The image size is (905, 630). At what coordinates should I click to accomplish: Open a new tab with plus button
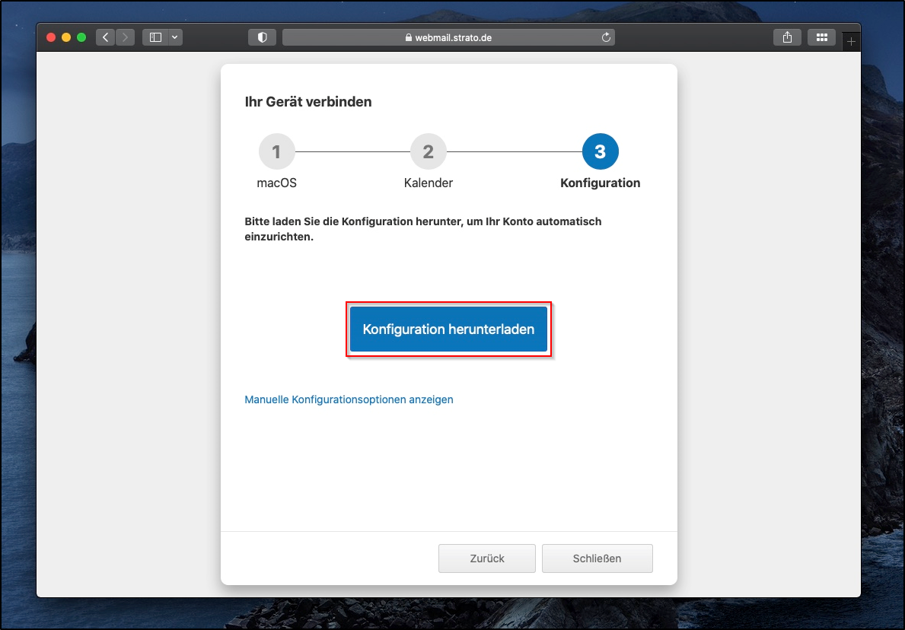click(x=851, y=41)
